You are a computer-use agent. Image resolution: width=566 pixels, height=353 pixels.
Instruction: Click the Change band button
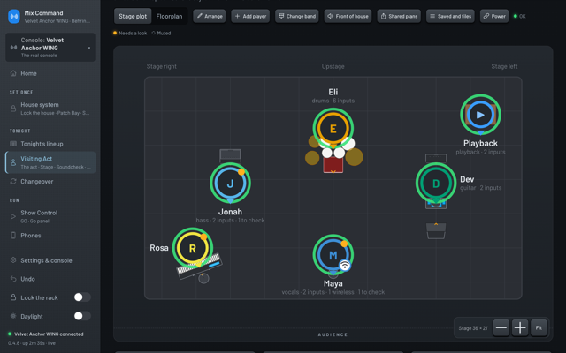click(x=297, y=16)
